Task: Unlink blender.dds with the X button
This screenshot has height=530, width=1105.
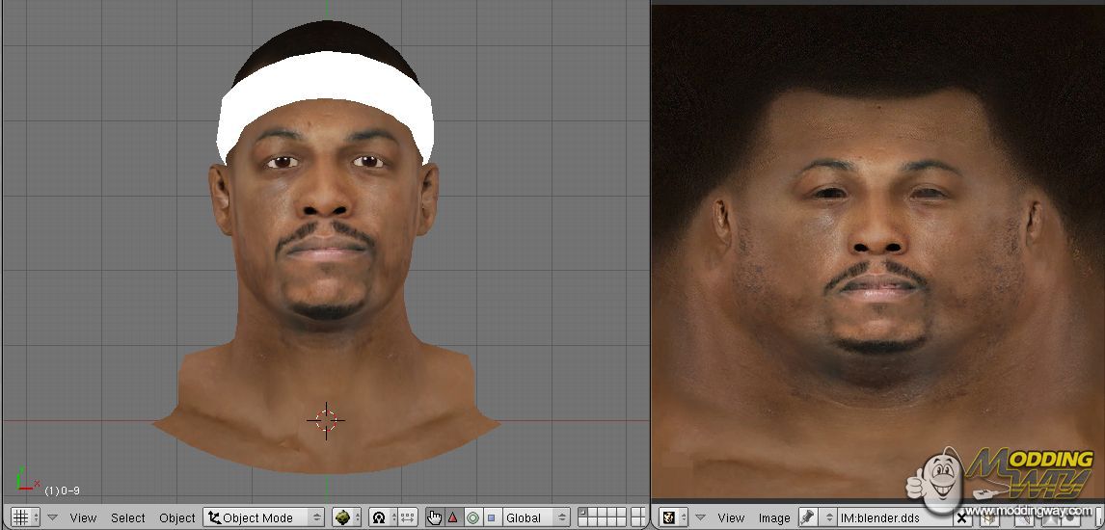Action: [x=961, y=517]
